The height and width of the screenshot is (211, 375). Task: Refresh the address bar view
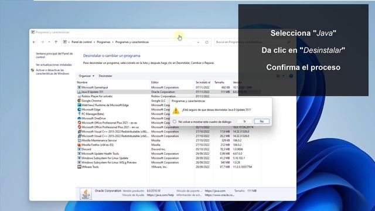coord(207,42)
